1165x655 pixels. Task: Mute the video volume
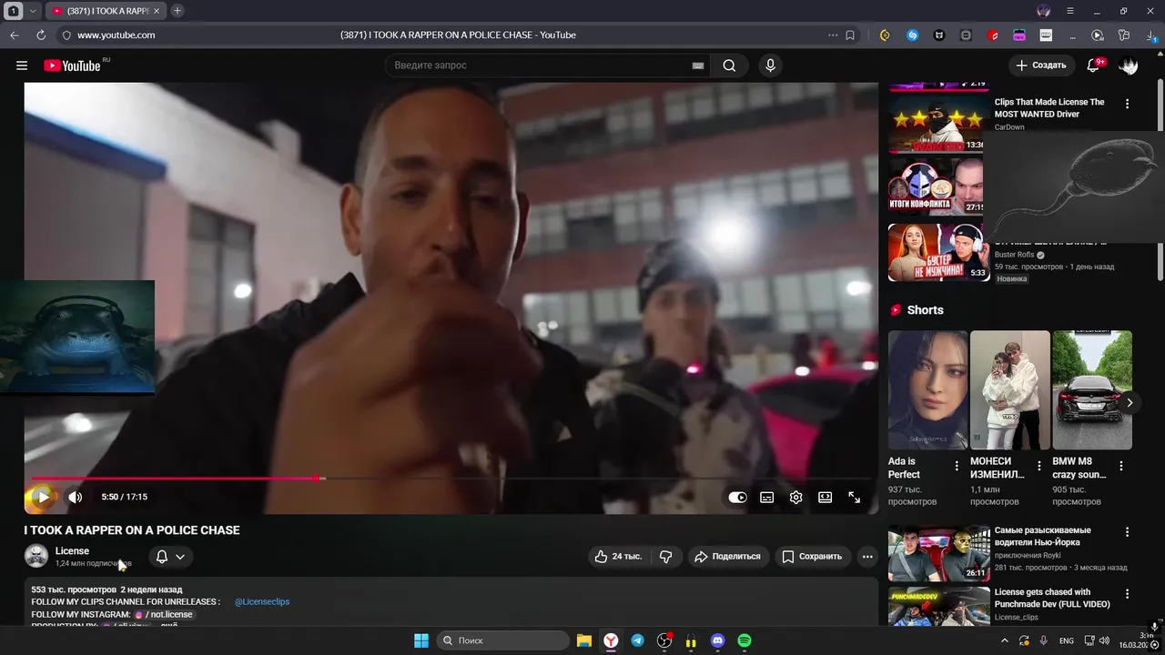coord(76,497)
